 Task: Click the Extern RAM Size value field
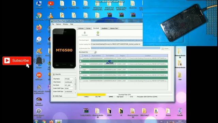(x=69, y=92)
